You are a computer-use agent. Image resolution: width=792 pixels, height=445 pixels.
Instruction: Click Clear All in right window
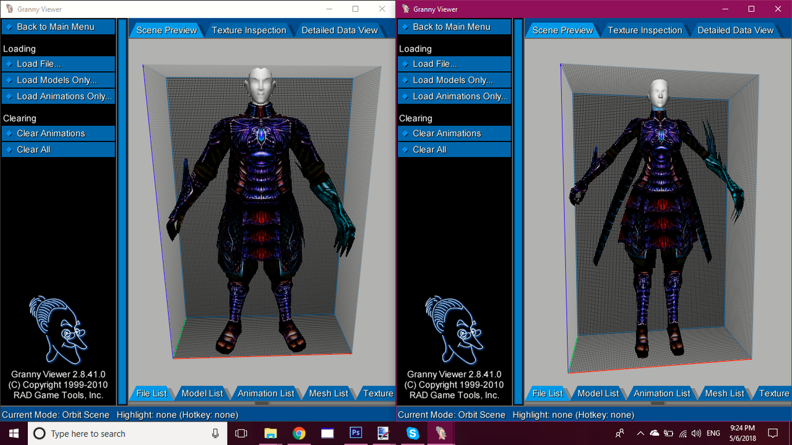point(454,149)
